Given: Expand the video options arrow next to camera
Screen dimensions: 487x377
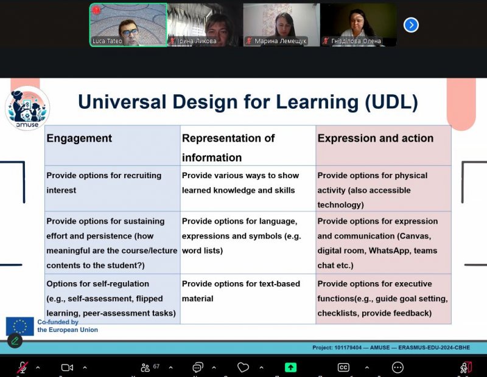Looking at the screenshot, I should pyautogui.click(x=84, y=367).
